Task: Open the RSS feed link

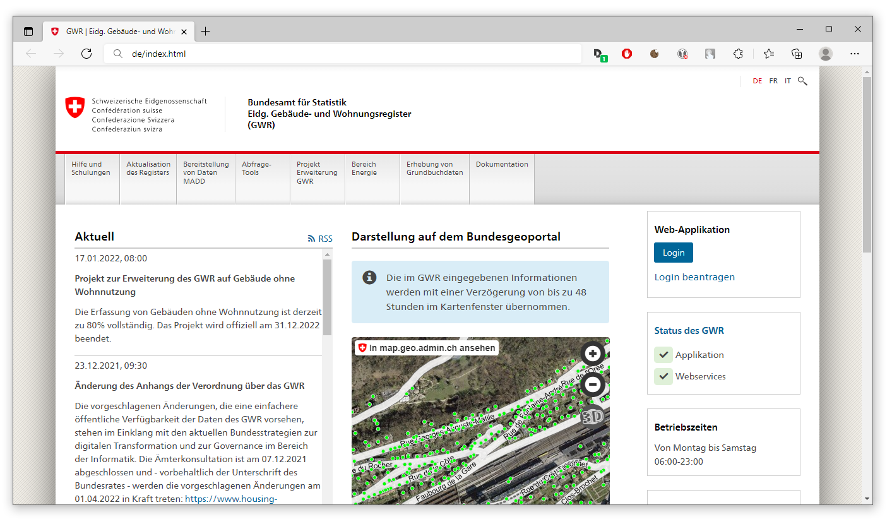Action: (x=320, y=239)
